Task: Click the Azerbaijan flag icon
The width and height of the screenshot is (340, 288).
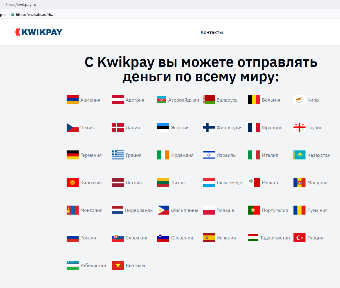Action: tap(162, 100)
